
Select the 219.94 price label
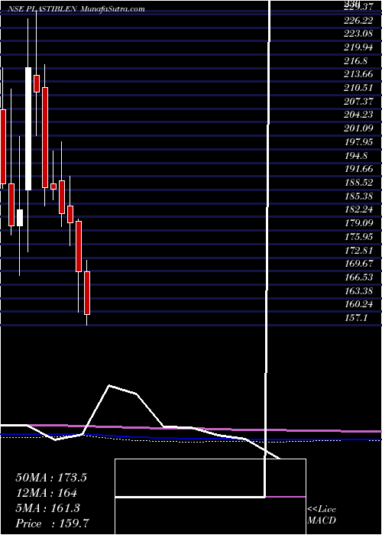coord(360,47)
